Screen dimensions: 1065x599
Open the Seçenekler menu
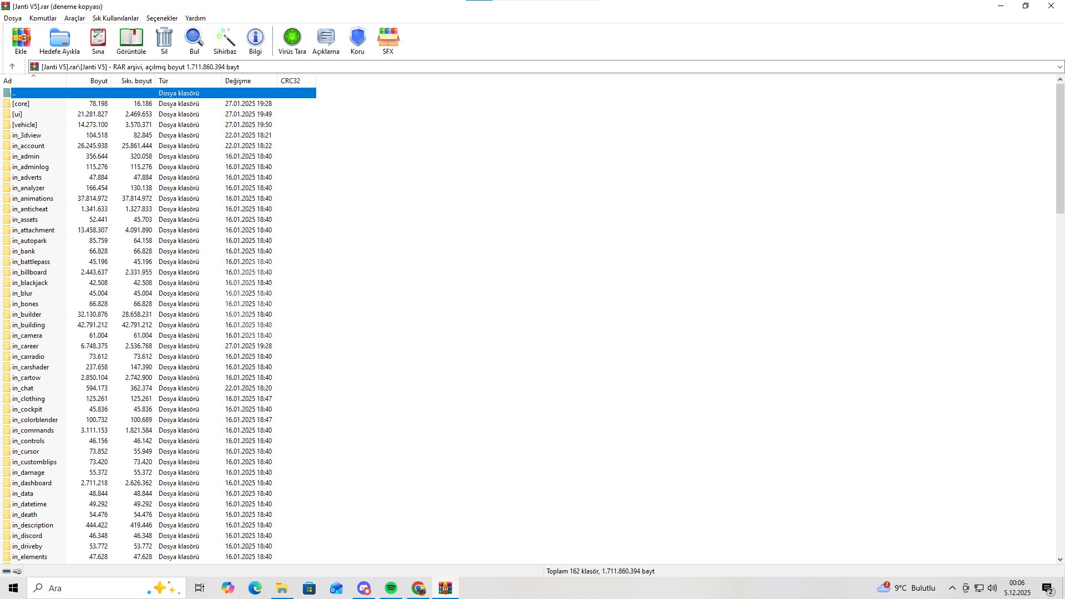[161, 18]
